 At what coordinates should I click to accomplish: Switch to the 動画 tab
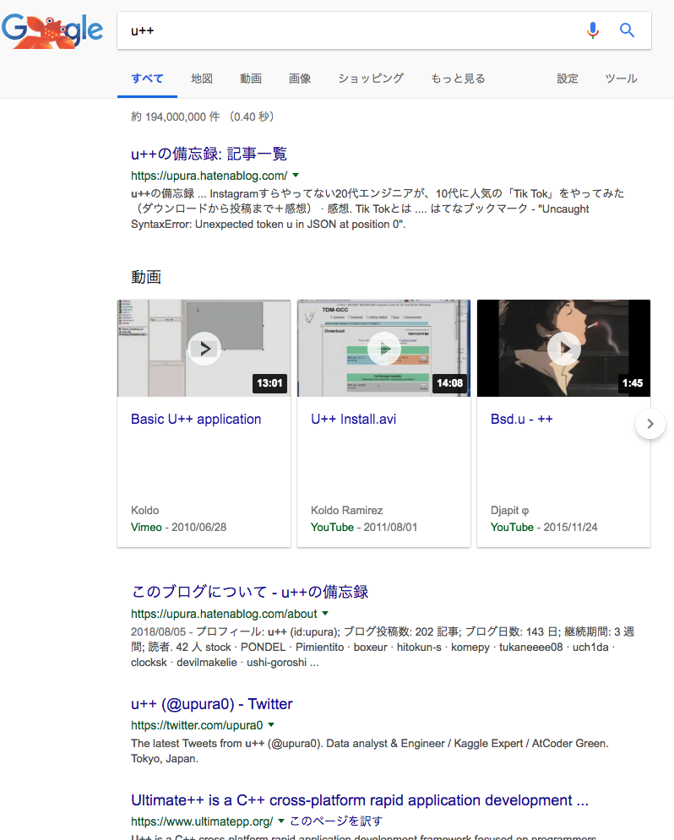click(251, 79)
